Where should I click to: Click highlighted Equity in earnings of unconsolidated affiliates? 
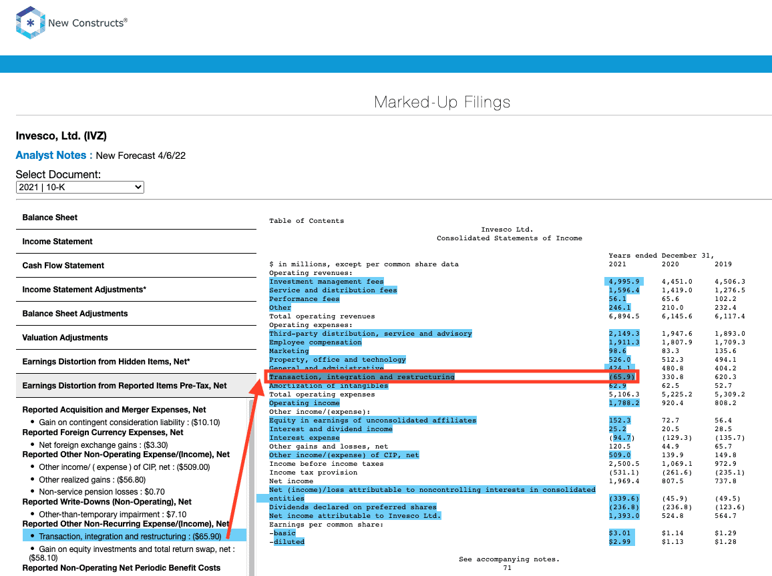[x=373, y=420]
